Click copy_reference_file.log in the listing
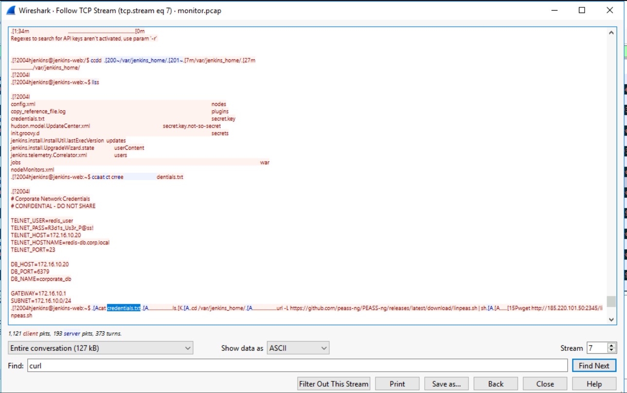Screen dimensions: 627x393 38,111
